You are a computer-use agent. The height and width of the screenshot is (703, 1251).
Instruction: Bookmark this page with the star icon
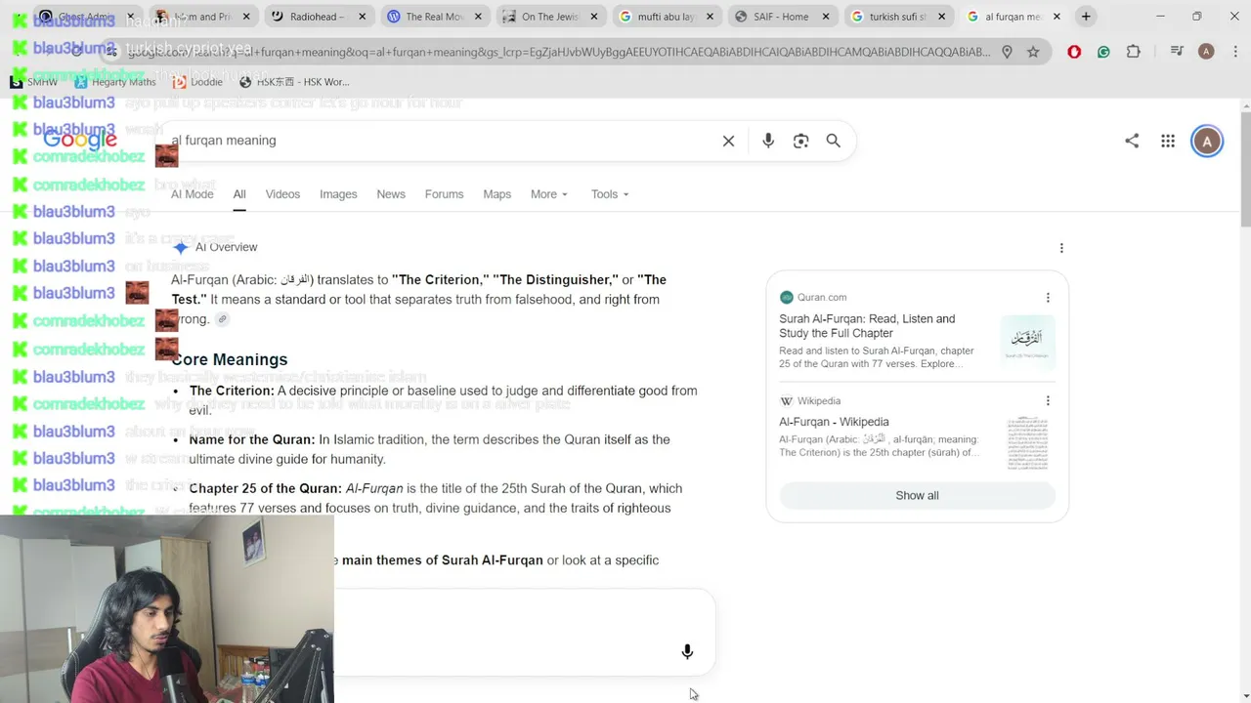pos(1033,52)
